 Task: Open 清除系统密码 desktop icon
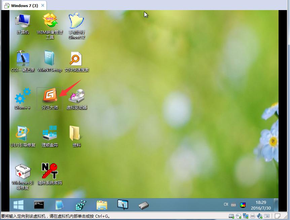pos(50,174)
